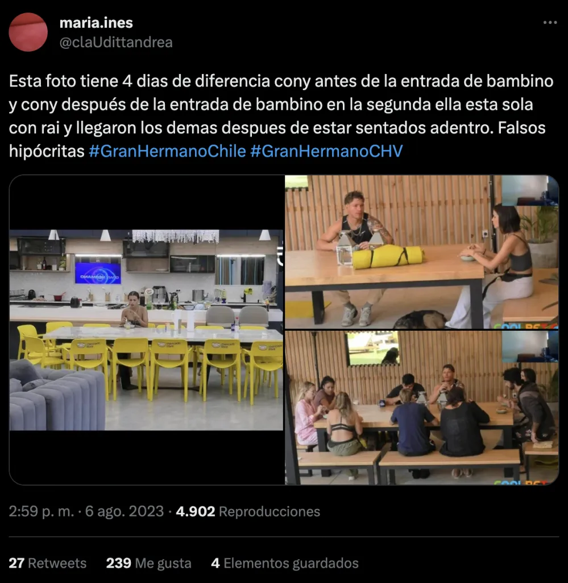Follow the #GranHermanoCHV hashtag link
568x583 pixels.
327,151
